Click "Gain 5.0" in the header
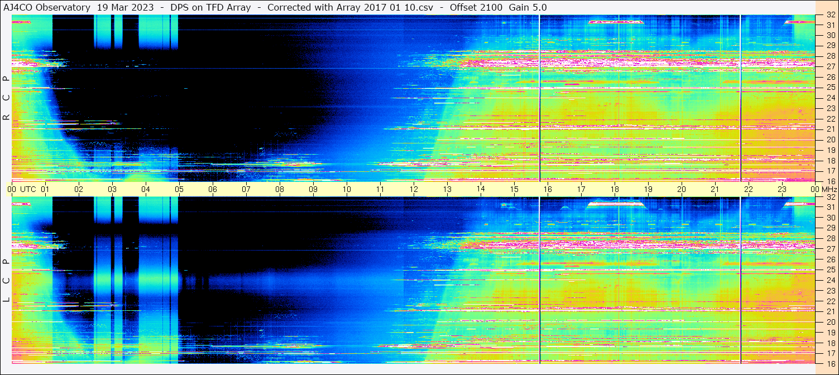This screenshot has width=839, height=375. (x=528, y=7)
